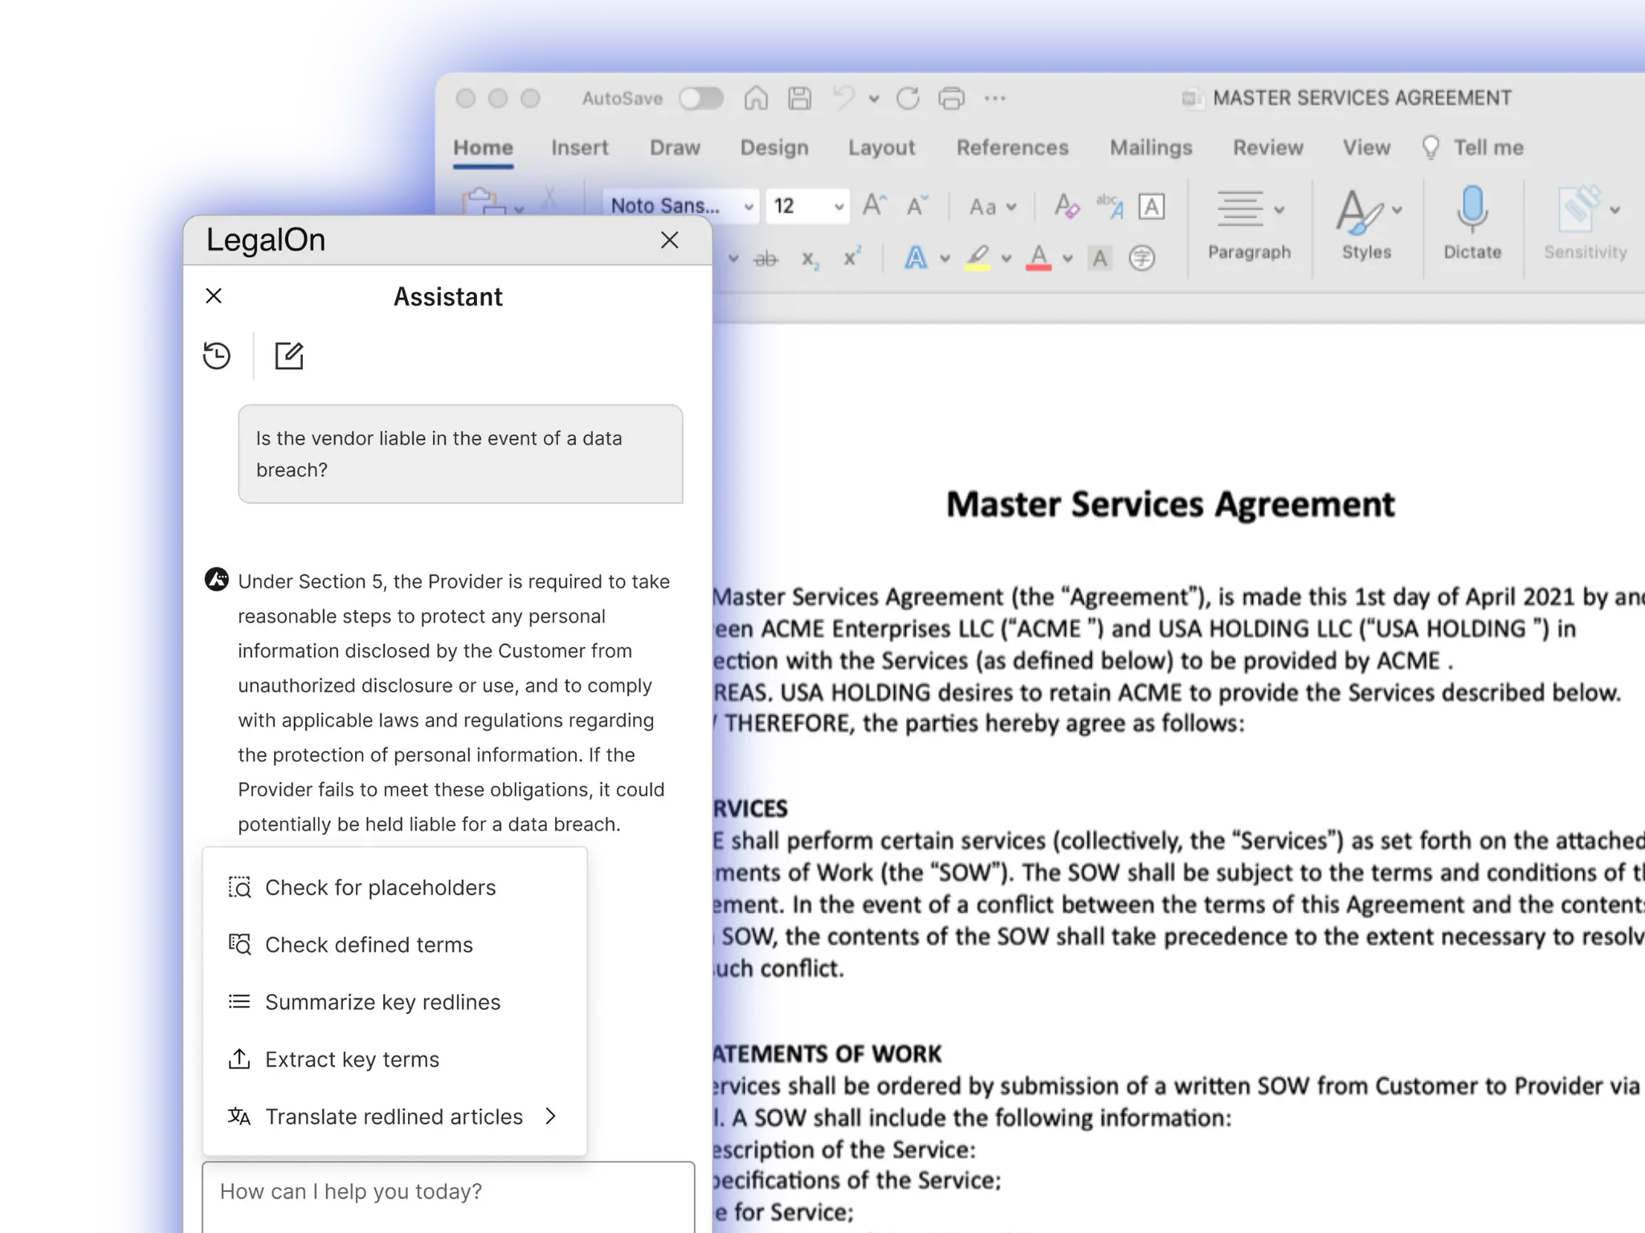Click the Increase Font Size icon

tap(875, 205)
